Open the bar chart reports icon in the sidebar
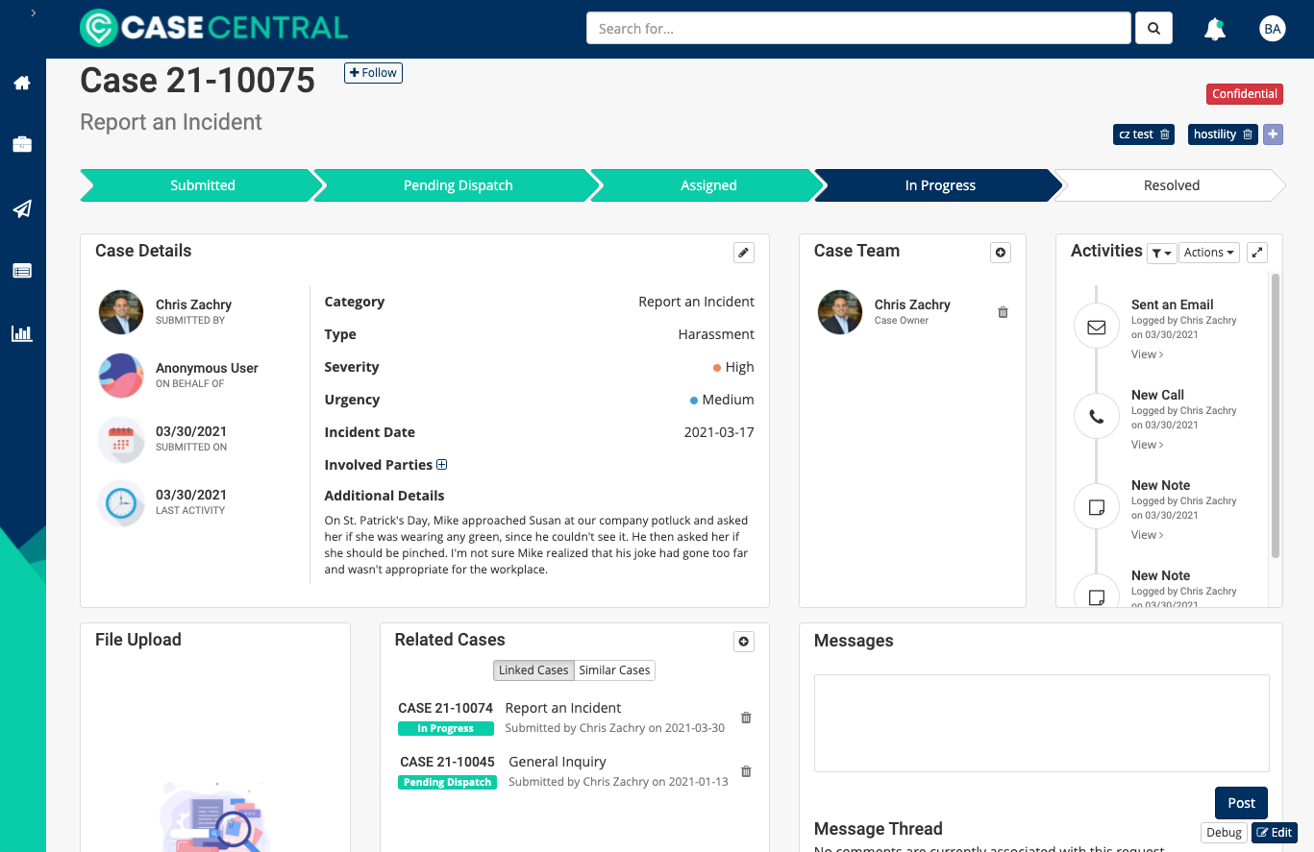Screen dimensions: 1314x852 click(x=22, y=334)
